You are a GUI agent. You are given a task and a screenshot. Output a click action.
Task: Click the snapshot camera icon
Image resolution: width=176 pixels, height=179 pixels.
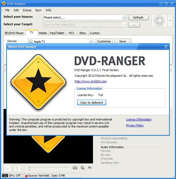[75, 168]
